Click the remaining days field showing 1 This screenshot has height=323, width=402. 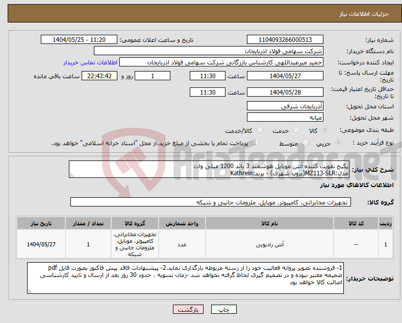(153, 76)
